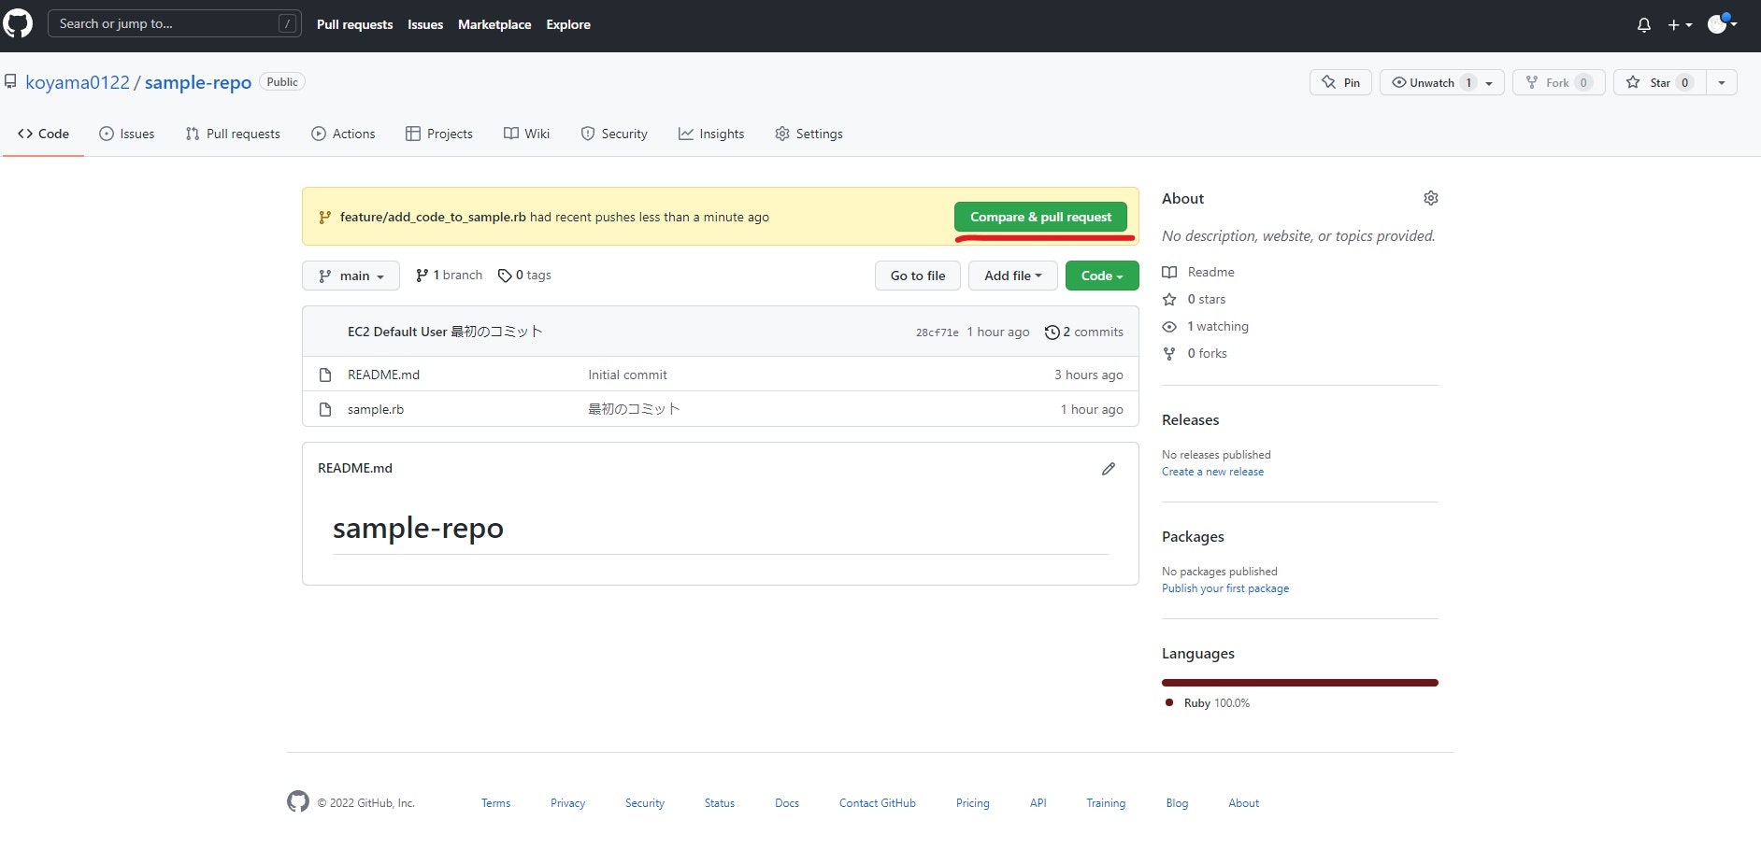Open Explore in the top header
The width and height of the screenshot is (1761, 863).
click(568, 24)
